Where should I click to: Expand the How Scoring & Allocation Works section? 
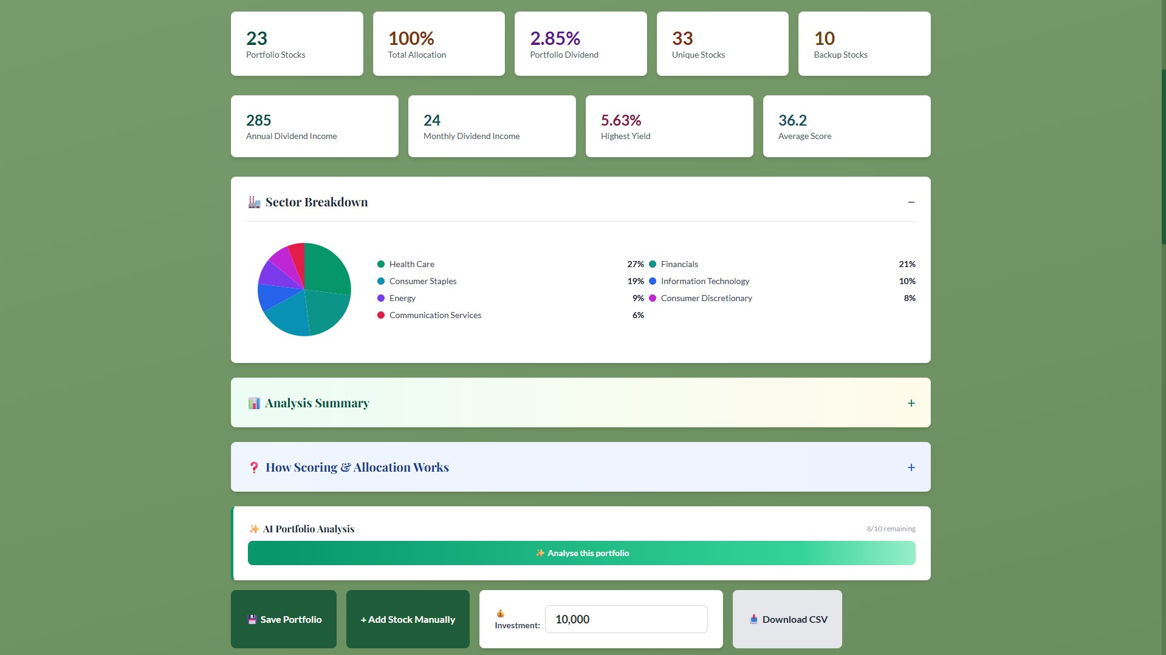click(x=911, y=467)
